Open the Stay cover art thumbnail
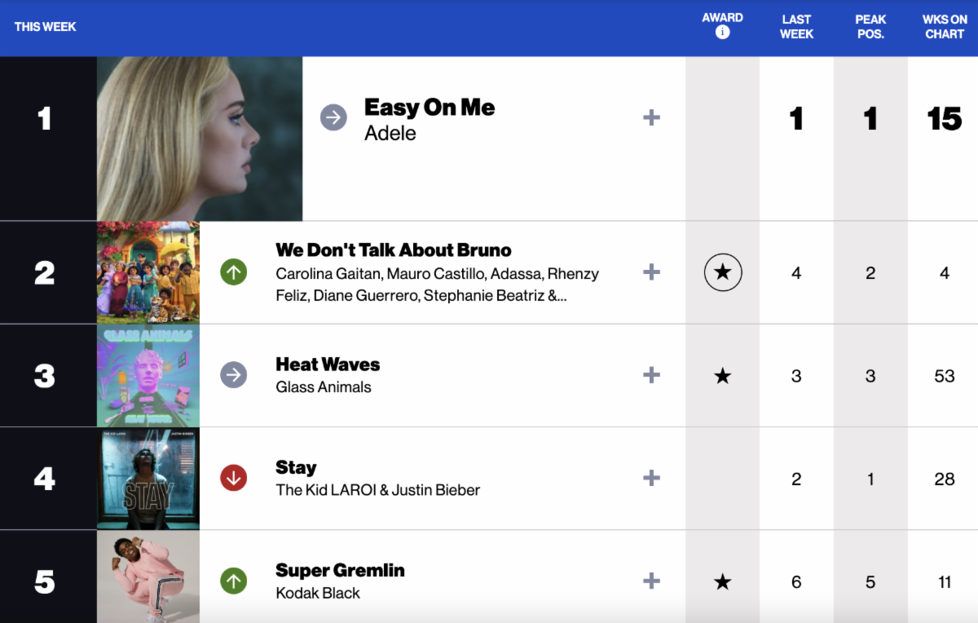Screen dimensions: 978x623 [x=148, y=479]
